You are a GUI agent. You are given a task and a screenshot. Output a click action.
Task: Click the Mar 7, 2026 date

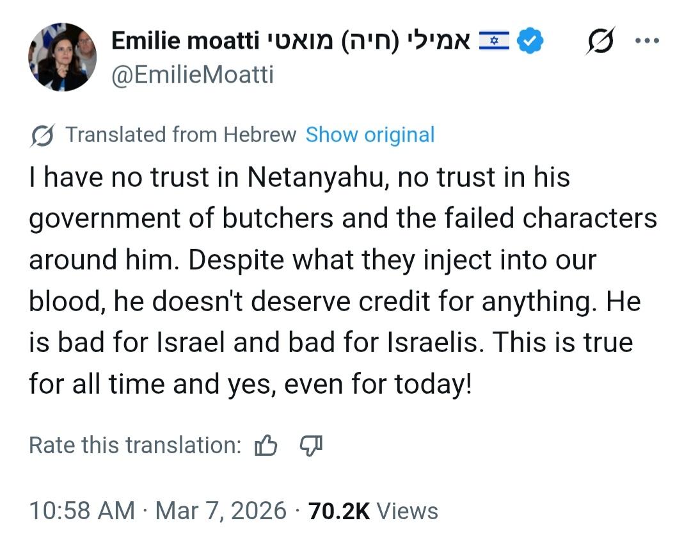[x=221, y=511]
